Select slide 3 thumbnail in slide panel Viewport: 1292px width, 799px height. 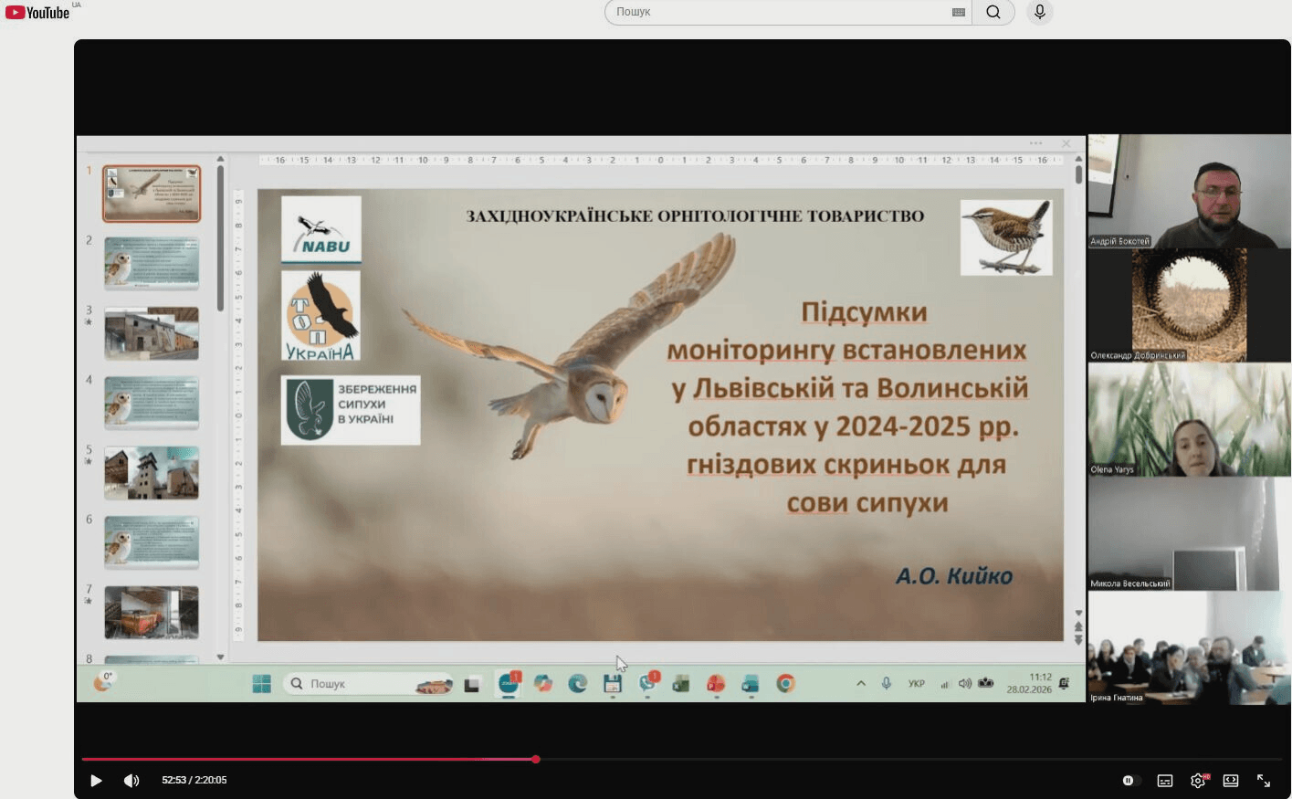click(x=152, y=333)
